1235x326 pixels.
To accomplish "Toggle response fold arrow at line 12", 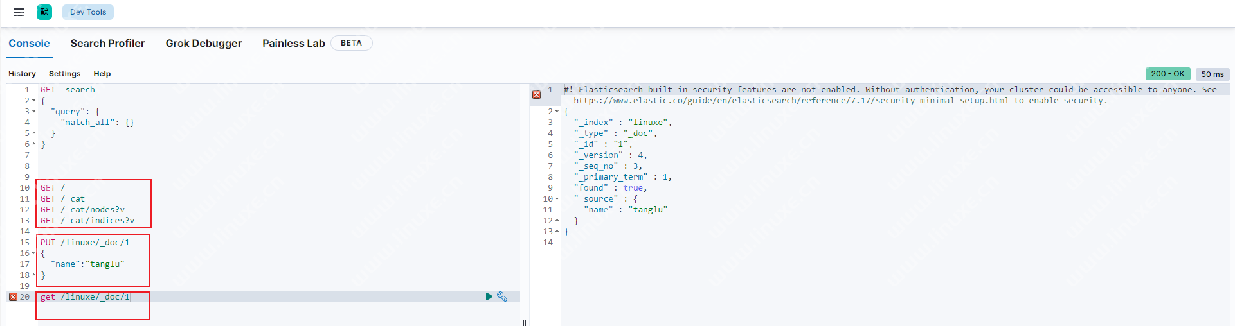I will click(557, 221).
